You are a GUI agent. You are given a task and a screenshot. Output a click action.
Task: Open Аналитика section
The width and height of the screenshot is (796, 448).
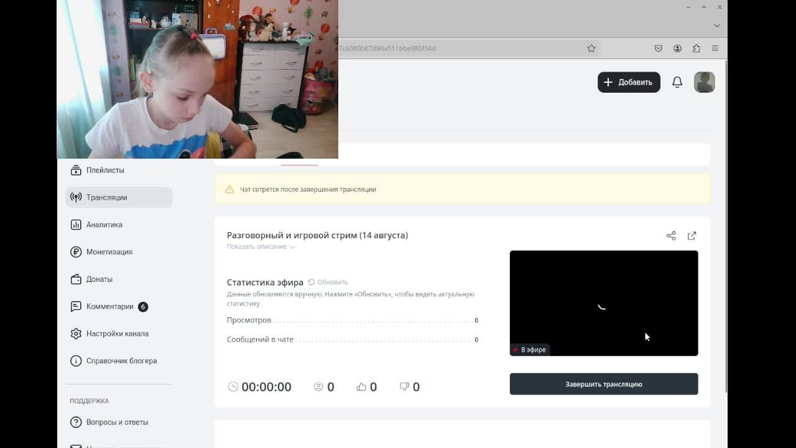point(118,225)
